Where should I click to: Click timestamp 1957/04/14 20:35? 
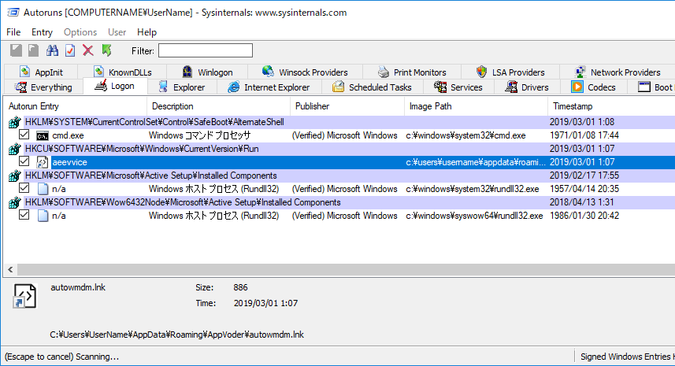(x=584, y=189)
